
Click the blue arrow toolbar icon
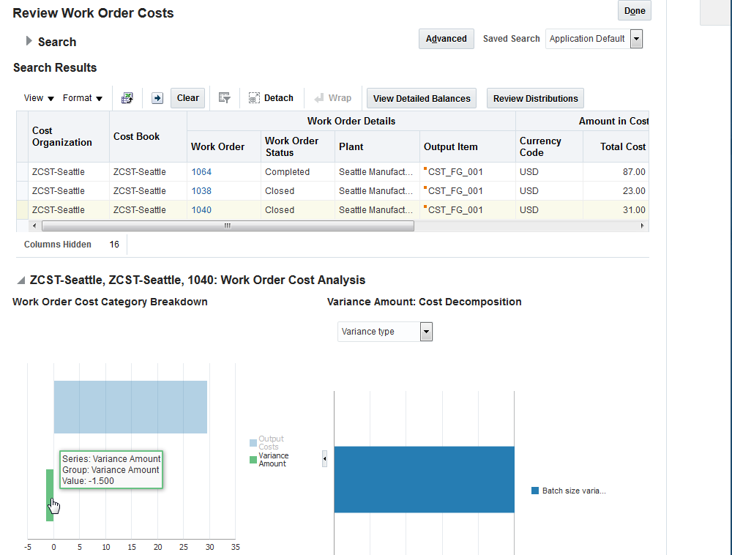[x=157, y=98]
